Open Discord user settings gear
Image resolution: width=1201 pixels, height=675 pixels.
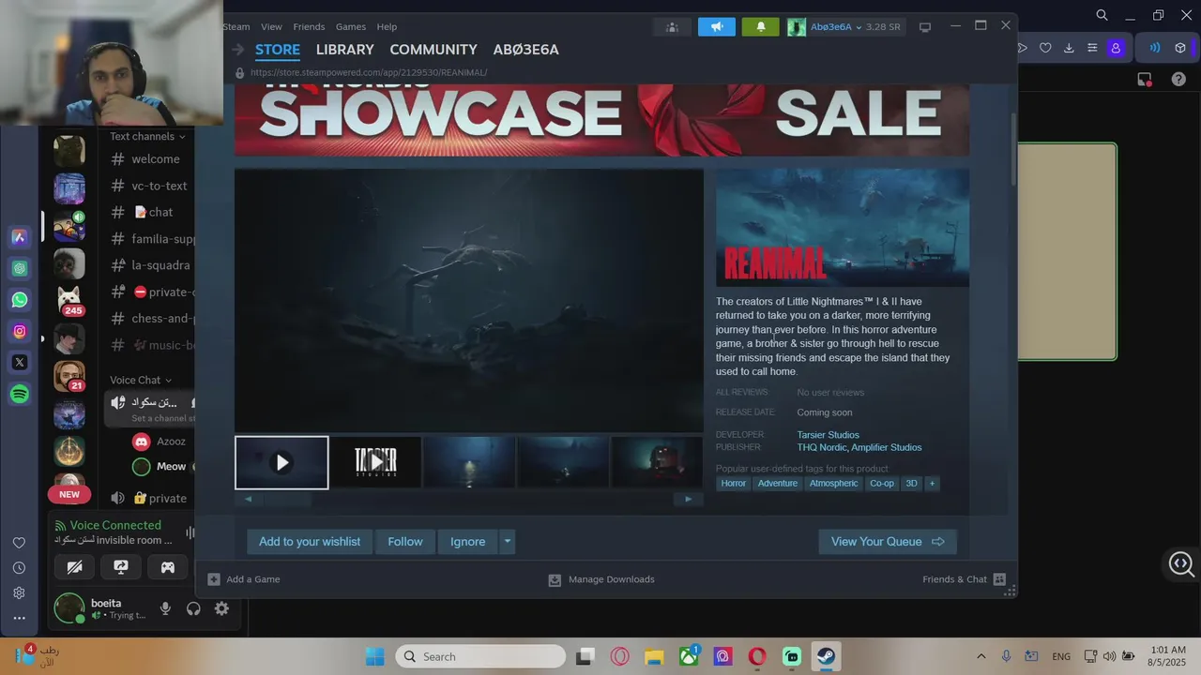coord(221,608)
